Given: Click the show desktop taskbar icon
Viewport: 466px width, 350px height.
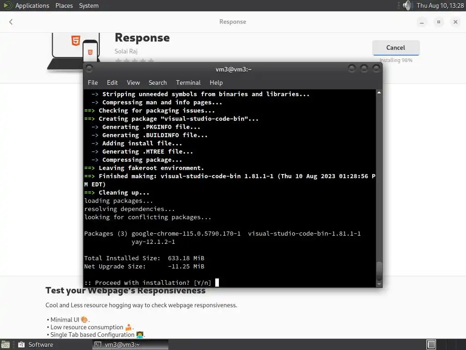Looking at the screenshot, I should pyautogui.click(x=5, y=345).
